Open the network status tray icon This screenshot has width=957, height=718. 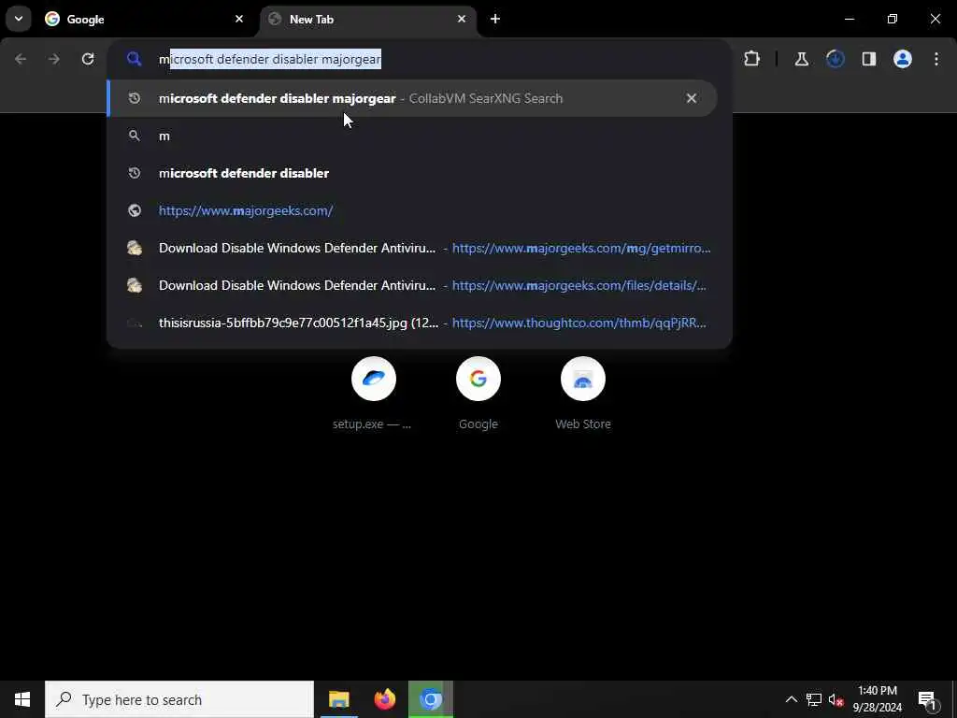click(x=814, y=699)
